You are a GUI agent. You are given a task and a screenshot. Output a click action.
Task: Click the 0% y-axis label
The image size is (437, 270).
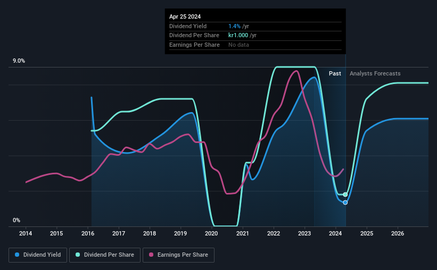click(17, 220)
